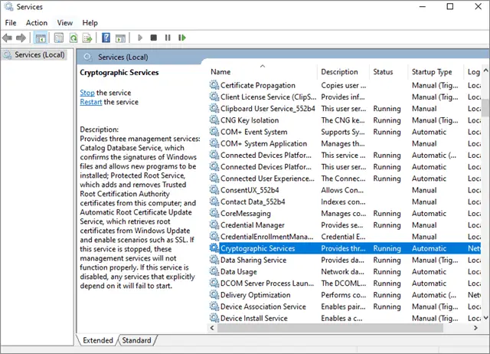The height and width of the screenshot is (354, 490).
Task: Click the gear icon of Cryptographic Services row
Action: click(214, 248)
